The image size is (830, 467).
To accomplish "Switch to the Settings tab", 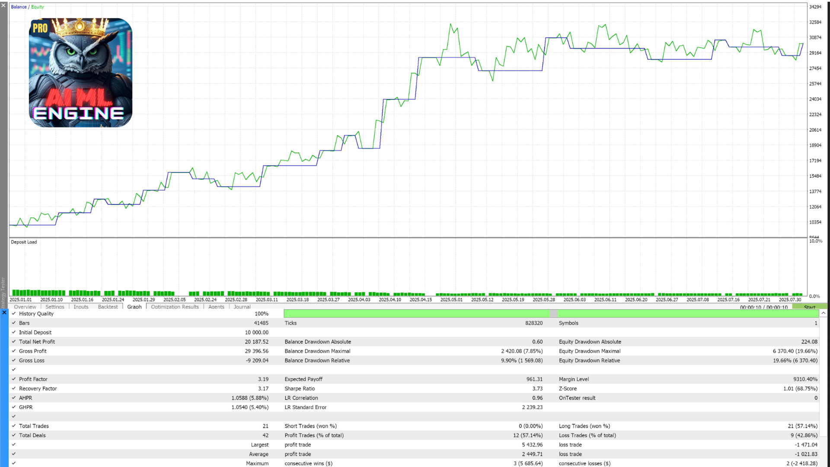I will 55,307.
